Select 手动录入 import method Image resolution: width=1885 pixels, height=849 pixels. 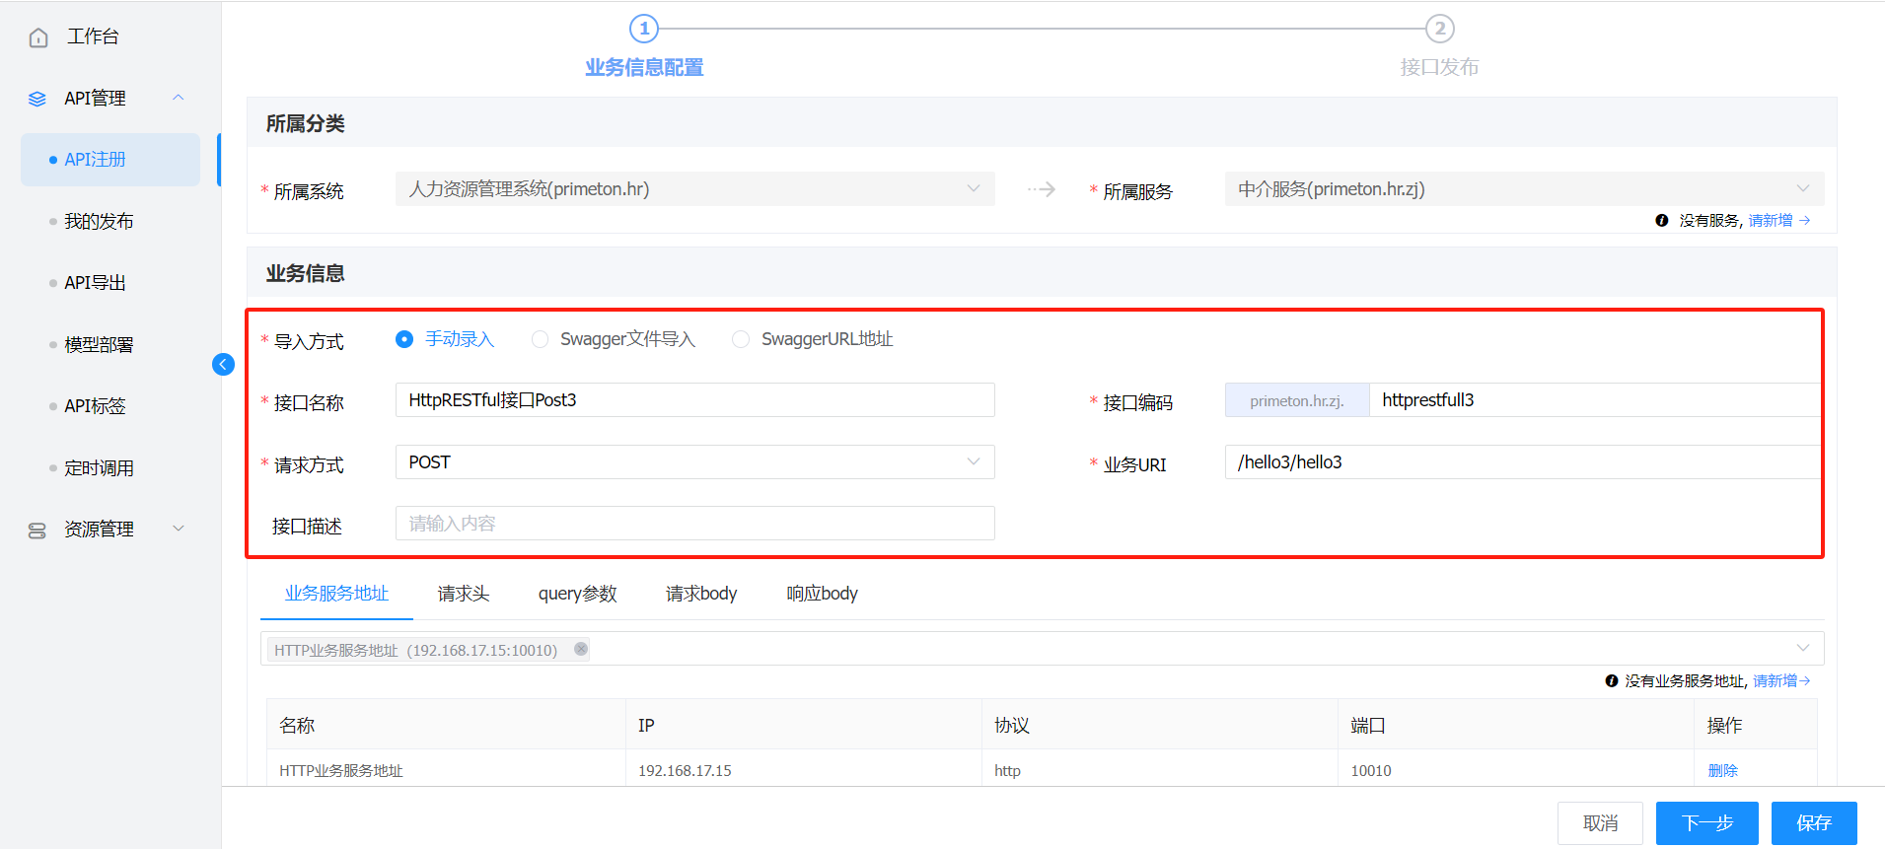[404, 339]
